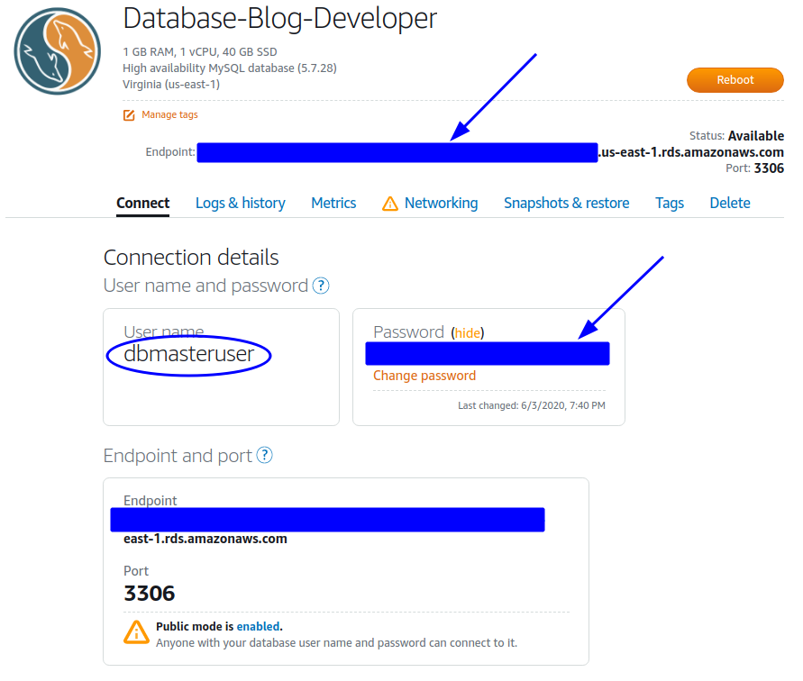Click the Status: Available text
Image resolution: width=803 pixels, height=681 pixels.
tap(736, 136)
